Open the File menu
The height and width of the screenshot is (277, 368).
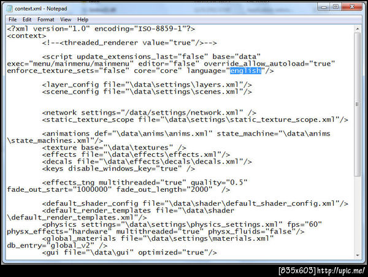point(12,20)
